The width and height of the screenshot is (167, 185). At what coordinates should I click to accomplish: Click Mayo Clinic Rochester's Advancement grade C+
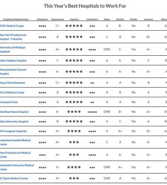point(58,83)
